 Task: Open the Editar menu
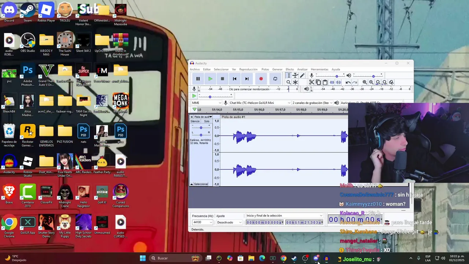coord(207,69)
